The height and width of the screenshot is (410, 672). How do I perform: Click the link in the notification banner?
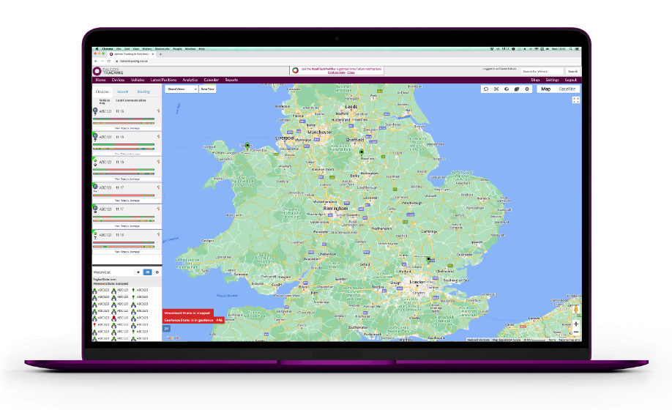336,72
